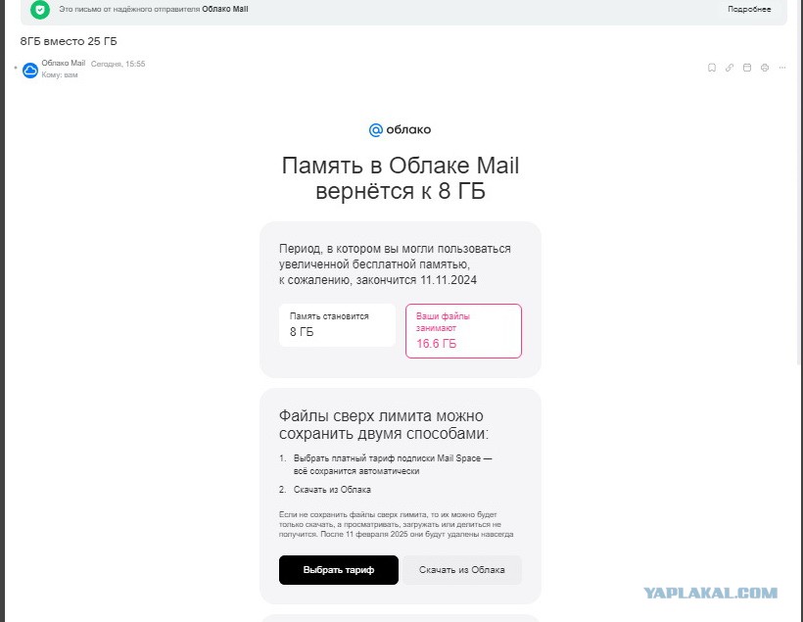Open the three-dots more actions menu

(x=782, y=68)
